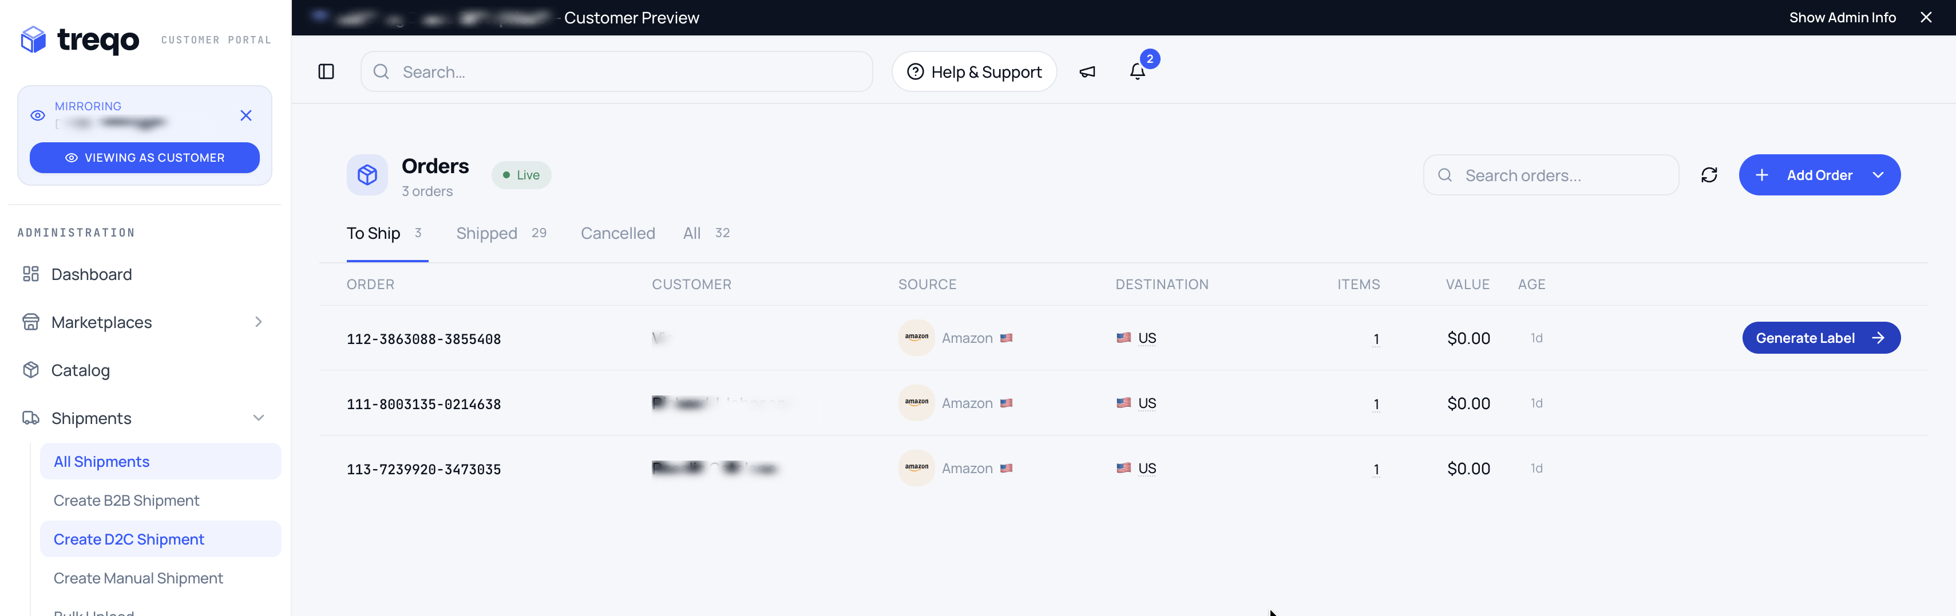Click the DESTINATION column header
Image resolution: width=1956 pixels, height=616 pixels.
click(1162, 285)
